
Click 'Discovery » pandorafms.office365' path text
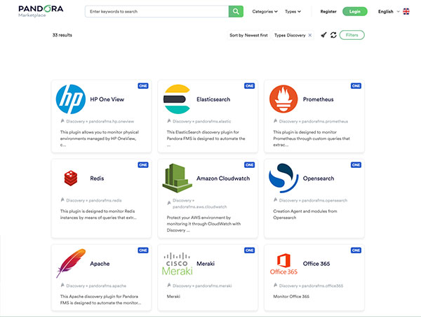click(x=311, y=286)
